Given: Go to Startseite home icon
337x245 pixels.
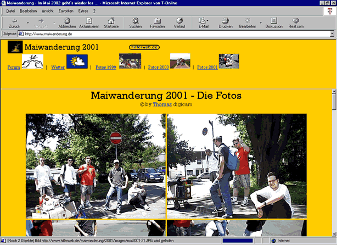Looking at the screenshot, I should click(111, 21).
